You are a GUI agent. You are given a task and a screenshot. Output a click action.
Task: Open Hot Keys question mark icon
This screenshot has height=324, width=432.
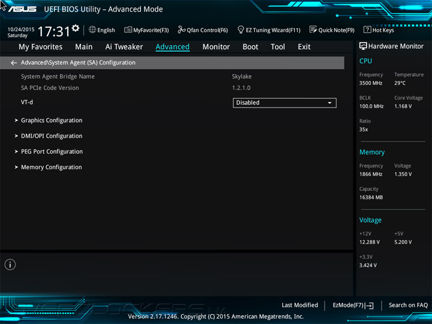(367, 29)
